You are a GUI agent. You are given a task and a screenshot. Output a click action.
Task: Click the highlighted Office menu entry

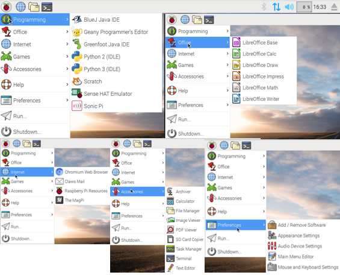tap(197, 42)
